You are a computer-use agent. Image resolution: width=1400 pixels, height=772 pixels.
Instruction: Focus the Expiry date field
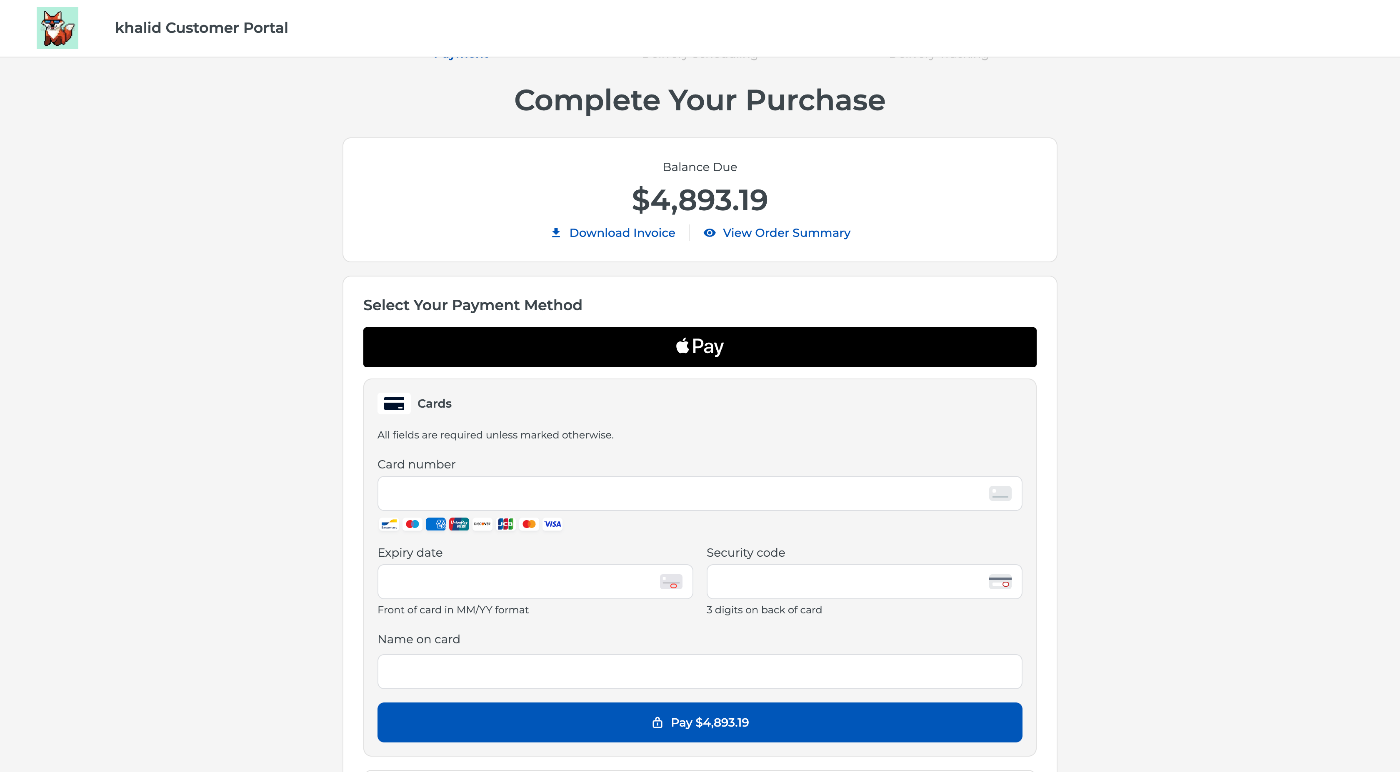(535, 582)
